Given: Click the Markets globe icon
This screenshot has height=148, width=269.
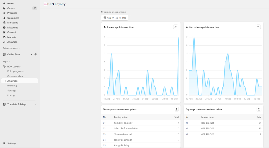Looking at the screenshot, I should pos(4,37).
